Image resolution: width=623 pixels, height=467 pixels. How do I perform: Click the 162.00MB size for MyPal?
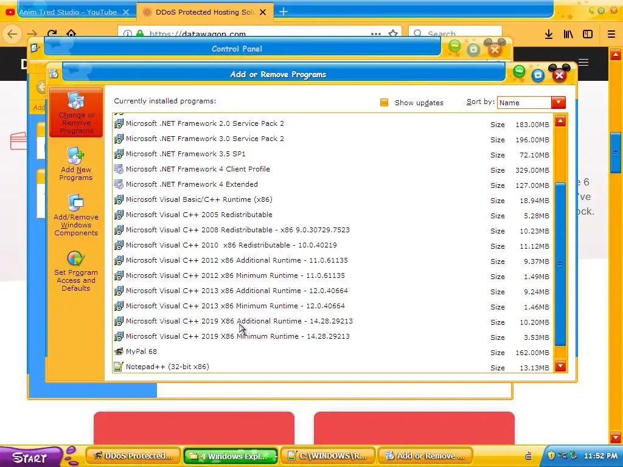tap(532, 353)
